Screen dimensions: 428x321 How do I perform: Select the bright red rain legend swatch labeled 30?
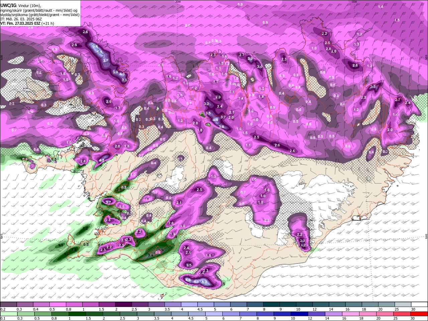[x=419, y=314]
